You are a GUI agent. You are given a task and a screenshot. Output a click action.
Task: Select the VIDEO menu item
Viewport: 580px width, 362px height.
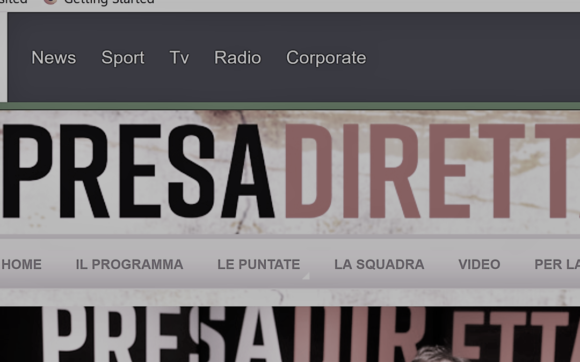(479, 264)
